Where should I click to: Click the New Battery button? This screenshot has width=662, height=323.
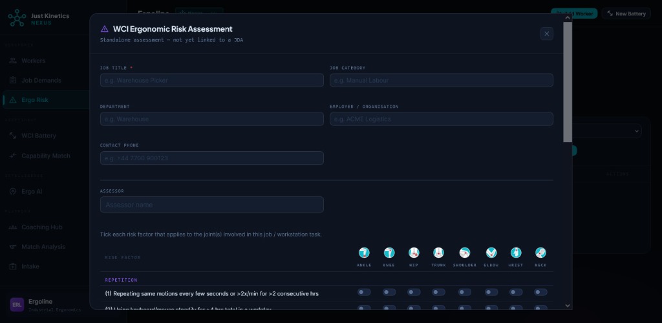(626, 14)
